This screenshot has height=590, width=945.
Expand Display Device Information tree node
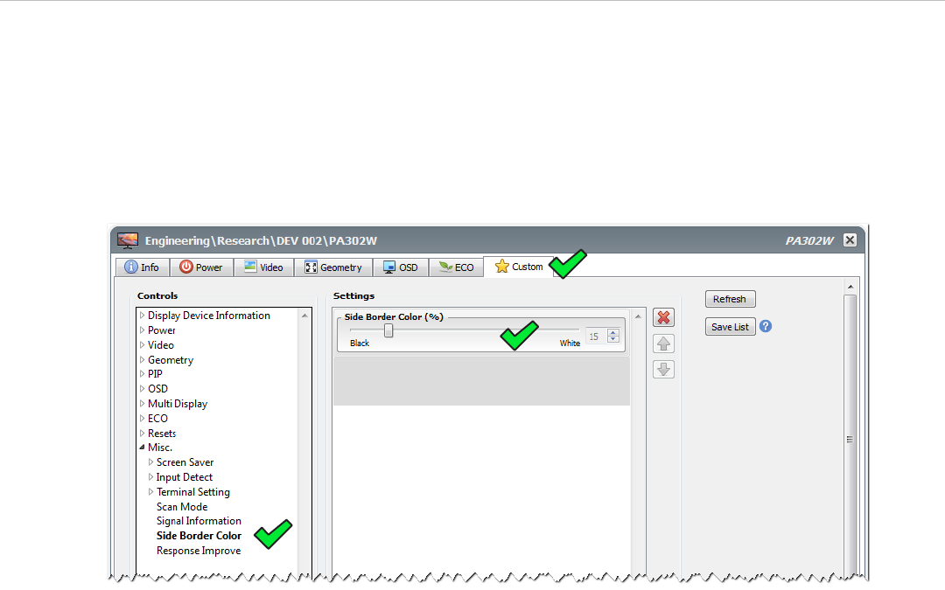(143, 316)
